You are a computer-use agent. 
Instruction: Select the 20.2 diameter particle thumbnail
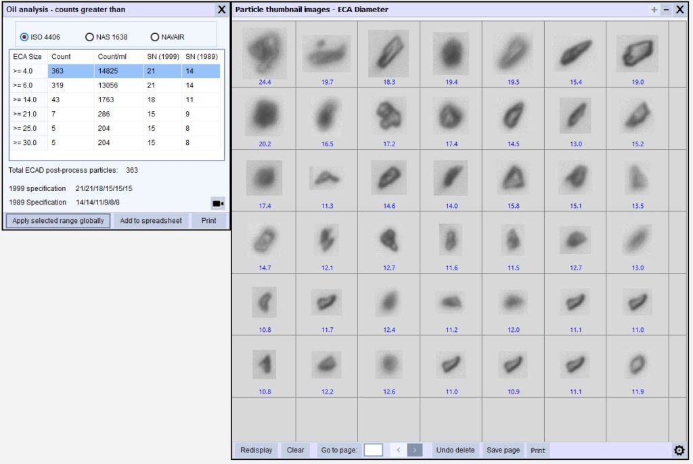pos(264,115)
